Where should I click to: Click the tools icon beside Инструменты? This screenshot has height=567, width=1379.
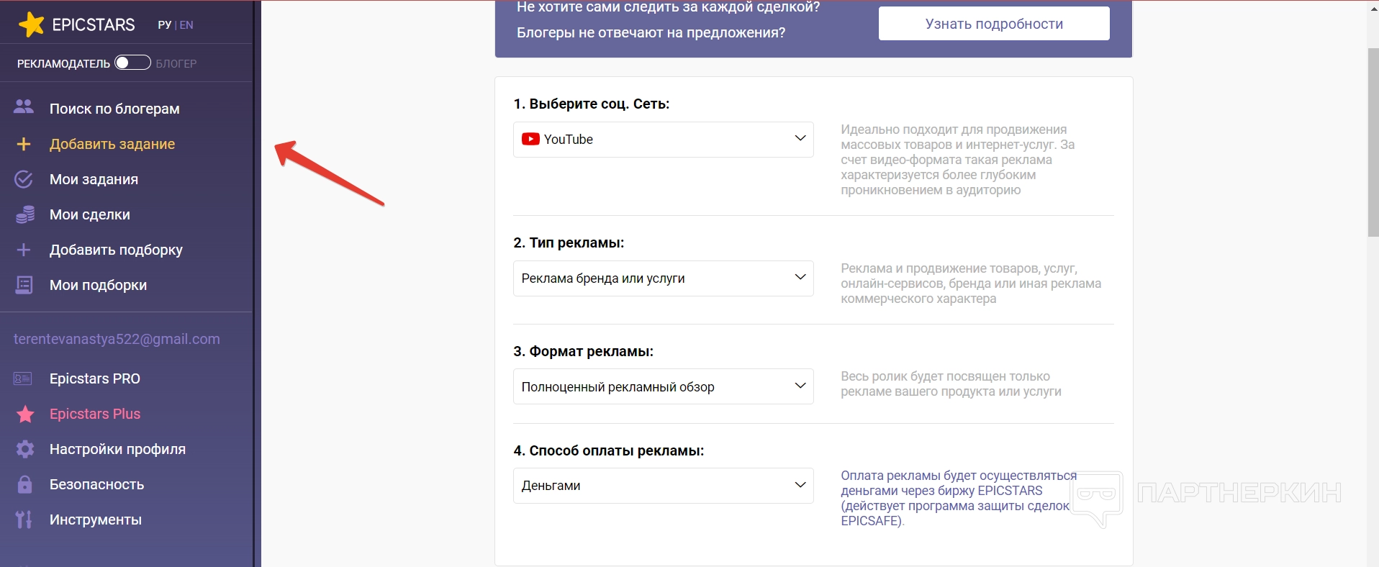point(24,520)
